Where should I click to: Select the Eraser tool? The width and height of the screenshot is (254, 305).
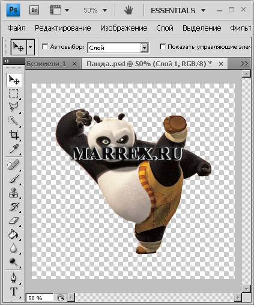click(14, 221)
